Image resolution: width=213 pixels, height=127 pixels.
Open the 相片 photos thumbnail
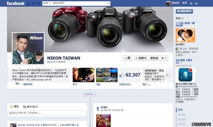coord(84,75)
